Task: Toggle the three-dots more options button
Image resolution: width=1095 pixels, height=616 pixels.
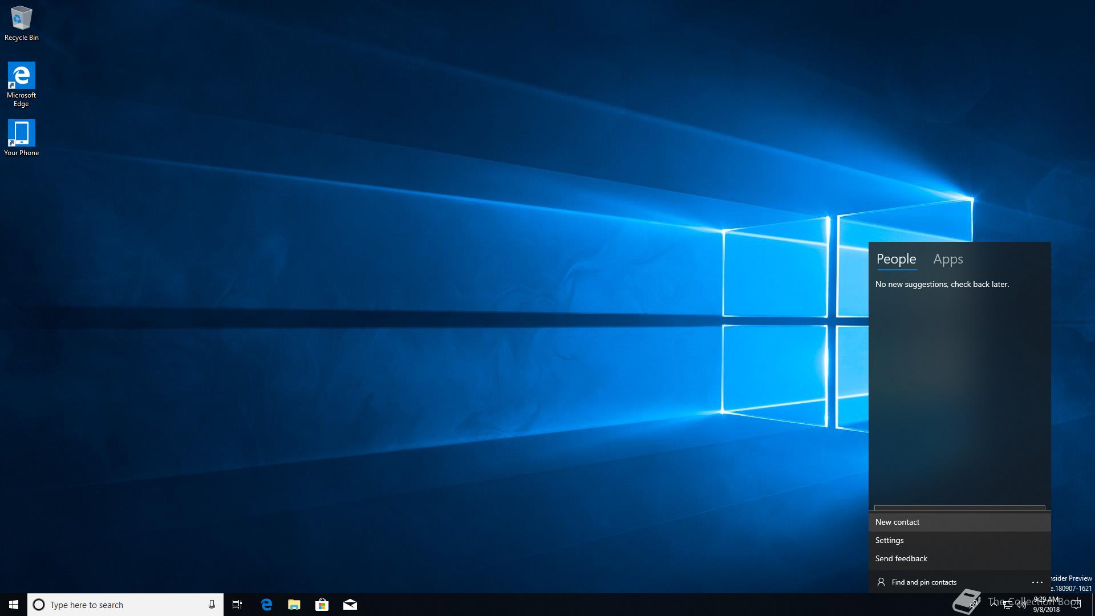Action: click(1037, 582)
